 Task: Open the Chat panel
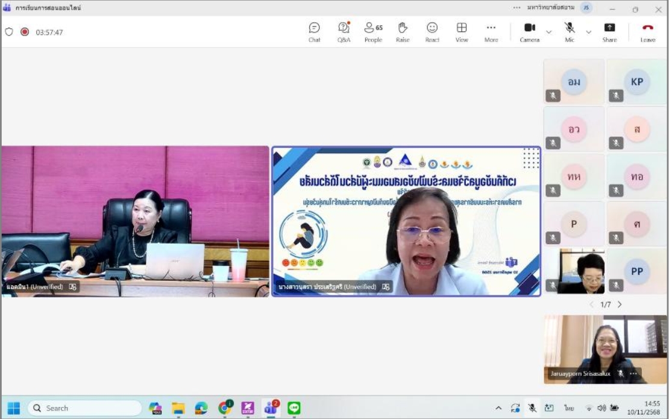[314, 31]
